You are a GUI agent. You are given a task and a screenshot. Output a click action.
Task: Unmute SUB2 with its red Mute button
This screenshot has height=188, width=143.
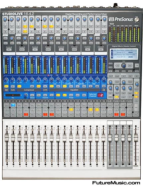pyautogui.click(x=116, y=114)
